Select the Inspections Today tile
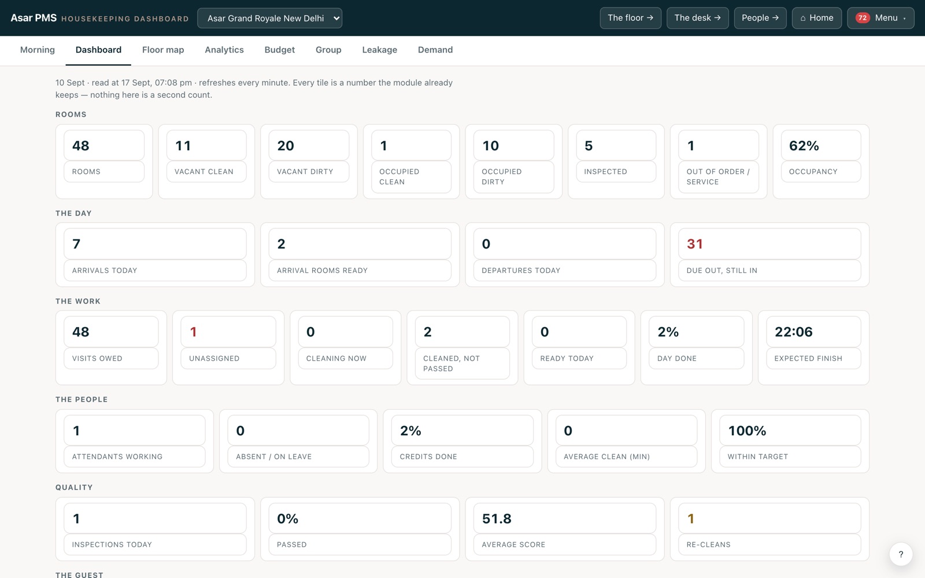Screen dimensions: 925x578 155,529
